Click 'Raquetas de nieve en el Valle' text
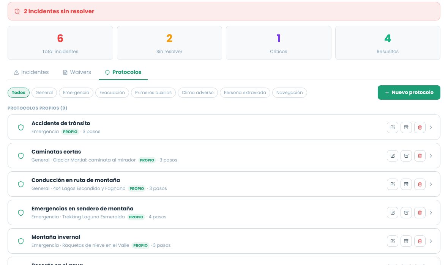The image size is (448, 265). [96, 245]
